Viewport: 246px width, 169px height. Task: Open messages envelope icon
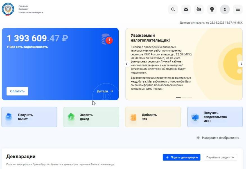tap(186, 9)
